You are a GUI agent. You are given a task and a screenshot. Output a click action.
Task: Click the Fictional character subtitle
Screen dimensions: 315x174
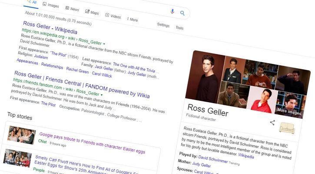(201, 117)
